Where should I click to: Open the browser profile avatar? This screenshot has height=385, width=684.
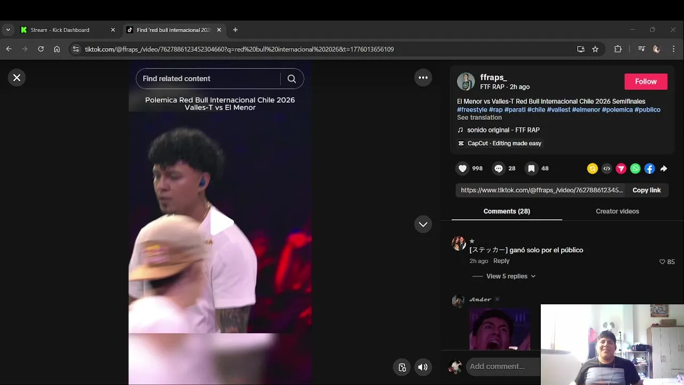[x=657, y=49]
